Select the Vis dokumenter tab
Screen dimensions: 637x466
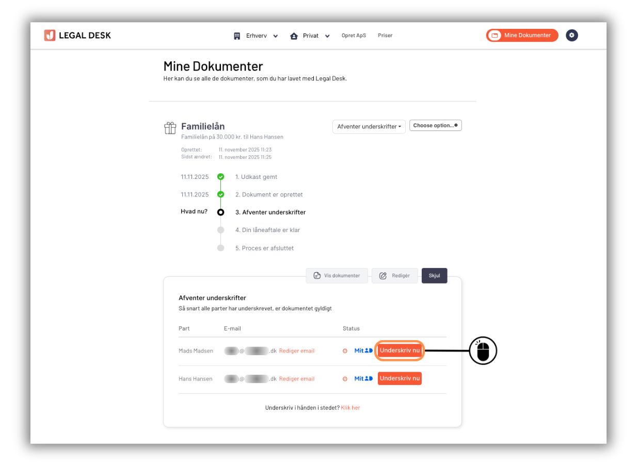(337, 276)
